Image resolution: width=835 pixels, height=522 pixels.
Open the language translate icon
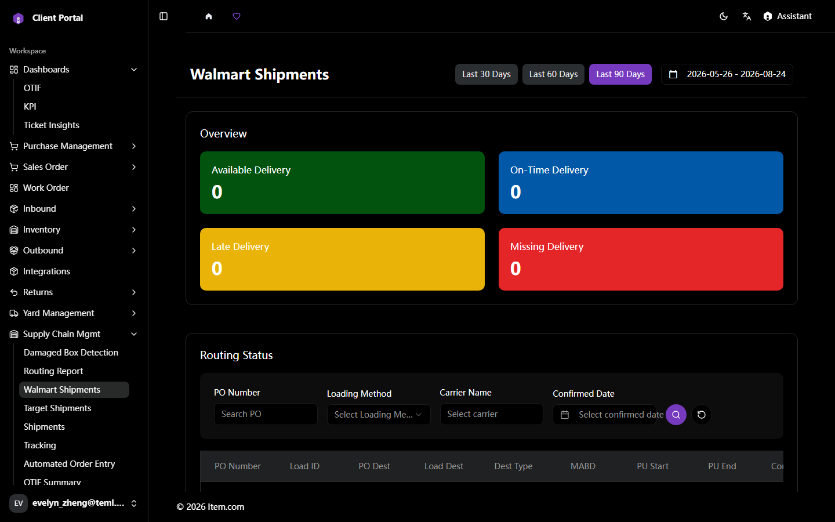[x=747, y=16]
